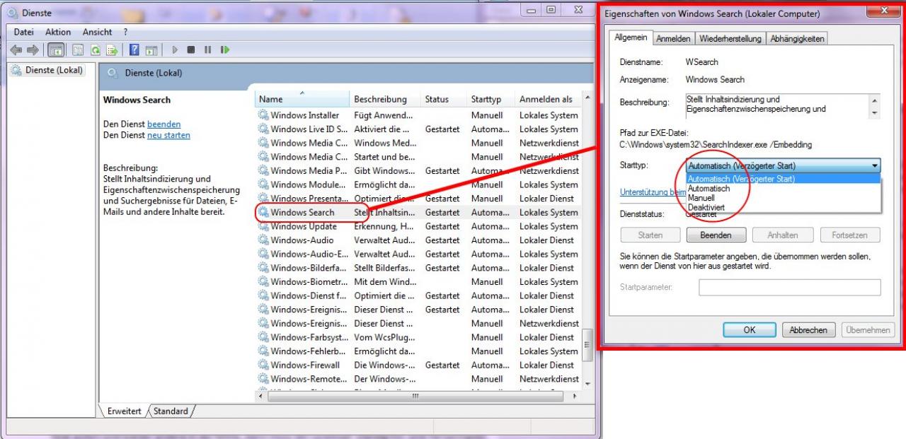Sort services by Name column header
Screen dimensions: 906x439
(x=302, y=99)
